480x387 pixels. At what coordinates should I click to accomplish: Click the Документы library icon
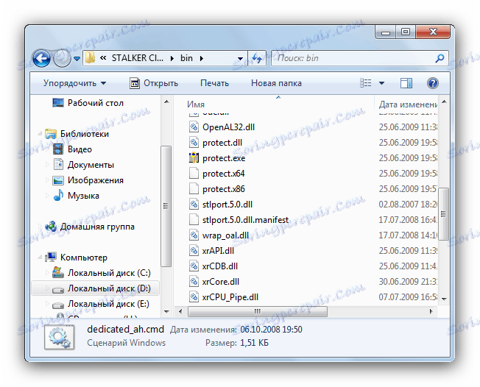58,165
